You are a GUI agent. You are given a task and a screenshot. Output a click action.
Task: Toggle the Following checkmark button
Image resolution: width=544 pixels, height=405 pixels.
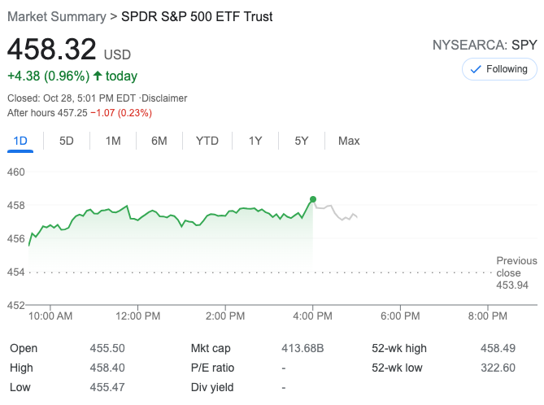(x=499, y=69)
